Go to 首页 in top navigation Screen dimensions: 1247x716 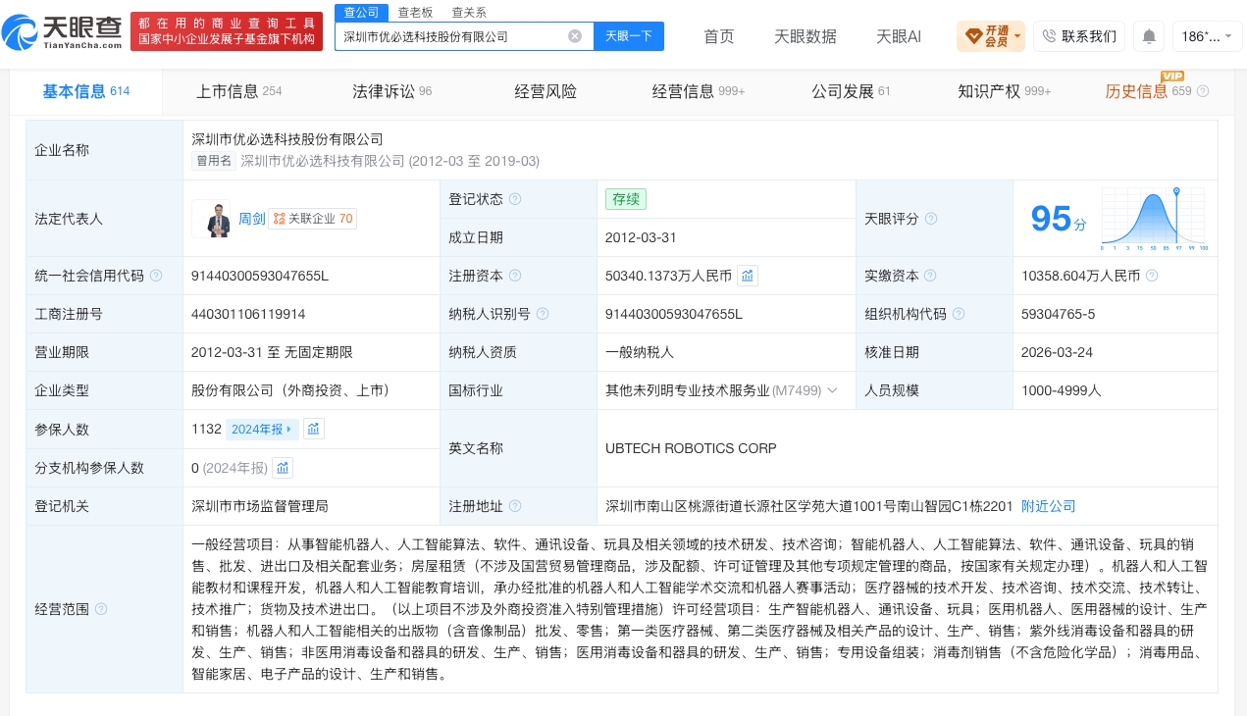(719, 36)
